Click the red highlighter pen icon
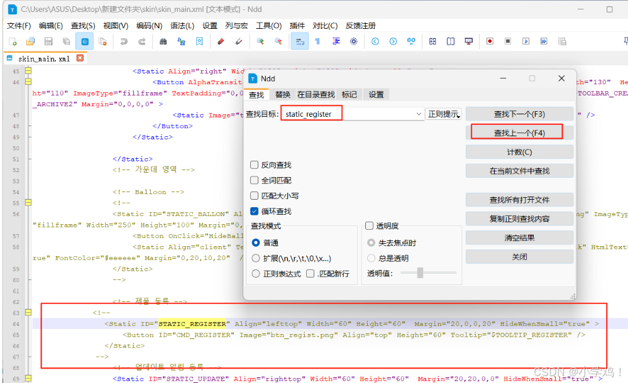This screenshot has height=383, width=628. click(221, 41)
